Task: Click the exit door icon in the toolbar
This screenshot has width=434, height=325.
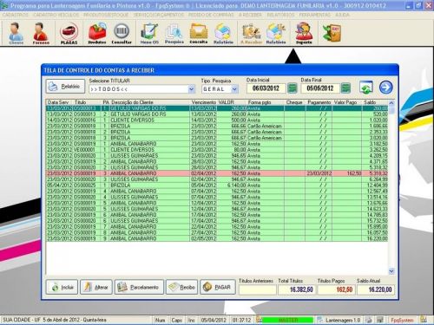Action: coord(332,33)
